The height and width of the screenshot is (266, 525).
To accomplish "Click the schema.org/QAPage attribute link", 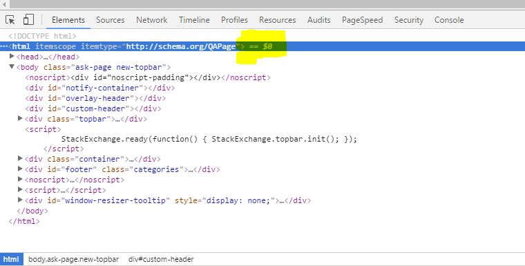I will pyautogui.click(x=181, y=46).
